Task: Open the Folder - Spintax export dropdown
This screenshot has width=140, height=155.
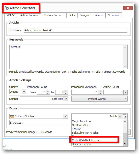Action: [66, 116]
